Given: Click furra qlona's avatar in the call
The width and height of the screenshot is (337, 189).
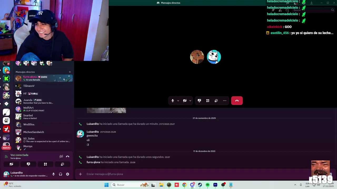Looking at the screenshot, I should pos(197,57).
